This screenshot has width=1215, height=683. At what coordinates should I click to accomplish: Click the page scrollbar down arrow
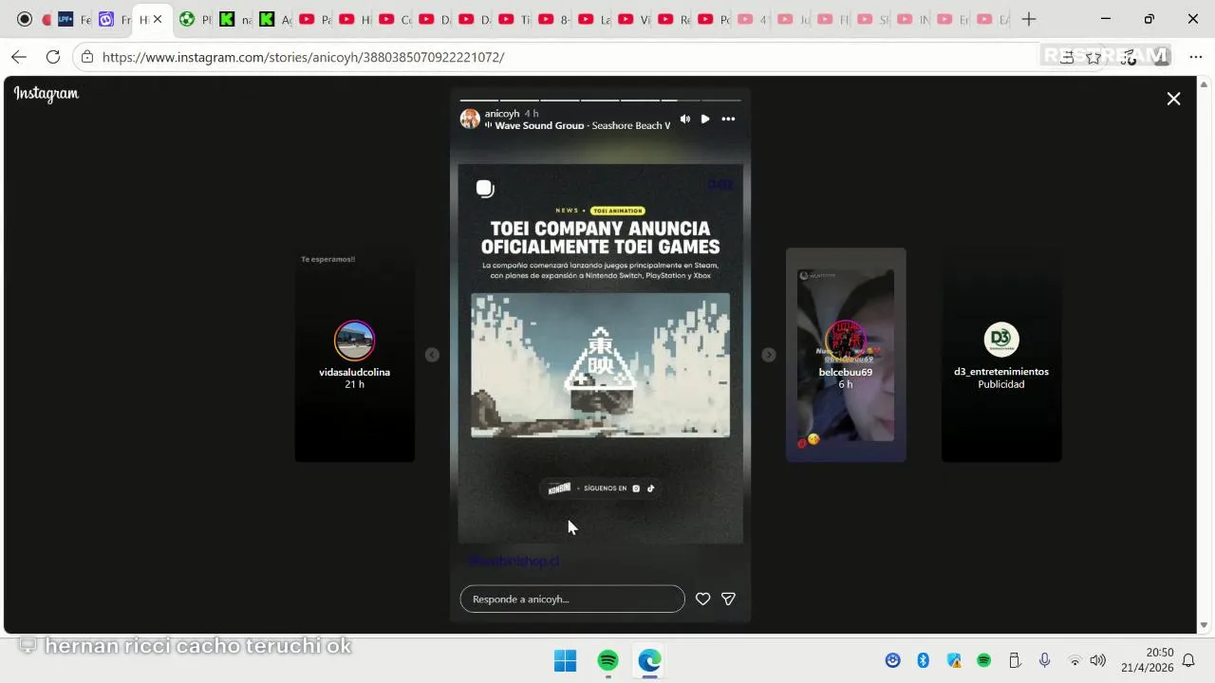coord(1205,625)
